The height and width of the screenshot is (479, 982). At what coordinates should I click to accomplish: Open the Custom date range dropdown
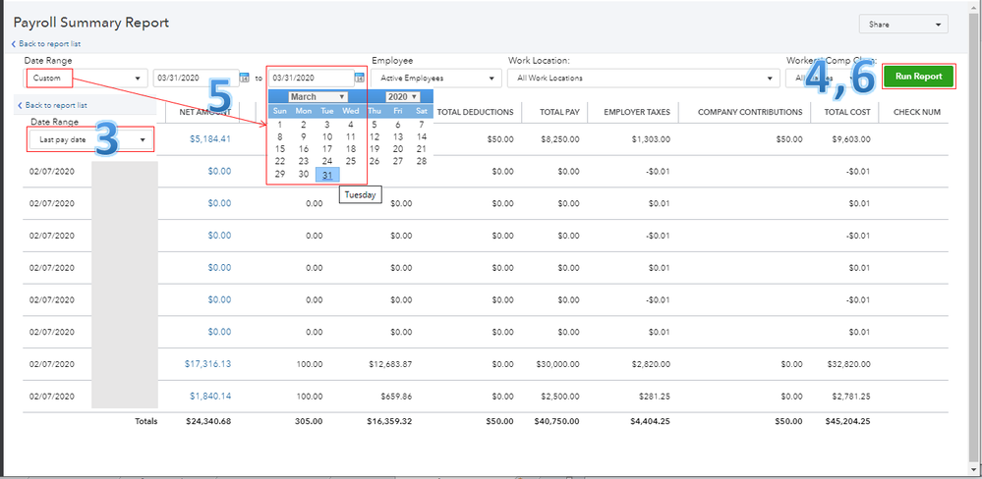pyautogui.click(x=86, y=79)
